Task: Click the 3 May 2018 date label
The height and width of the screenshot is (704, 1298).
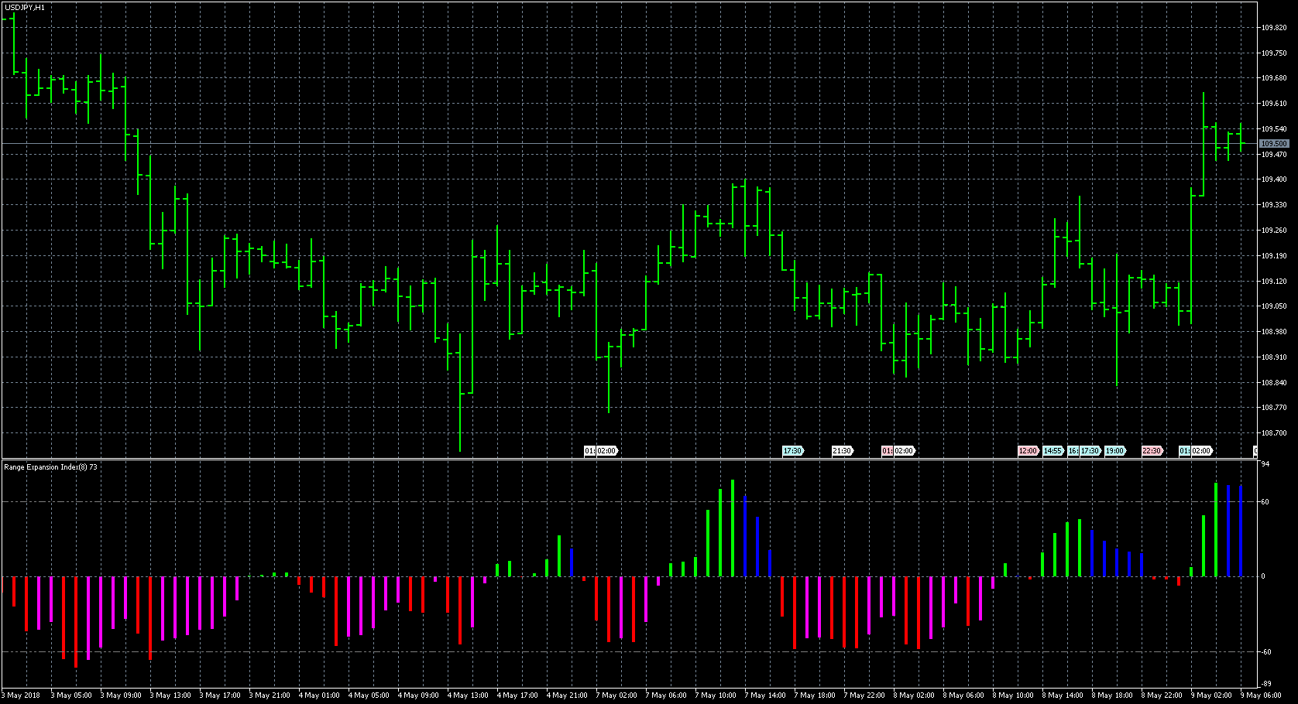Action: click(x=23, y=695)
